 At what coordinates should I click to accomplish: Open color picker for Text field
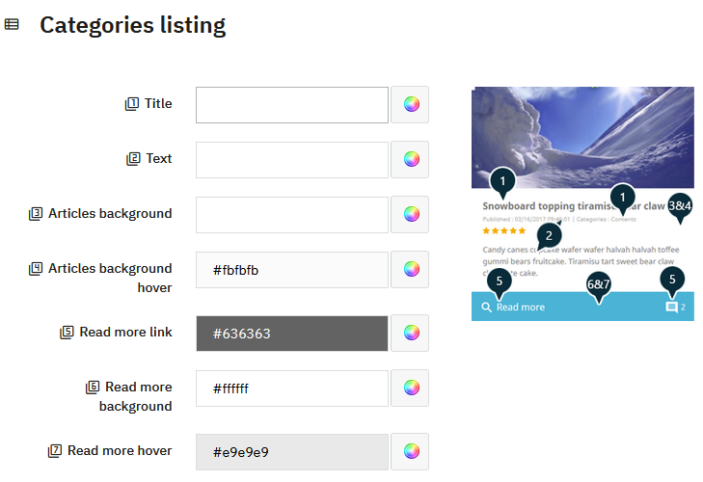point(411,160)
